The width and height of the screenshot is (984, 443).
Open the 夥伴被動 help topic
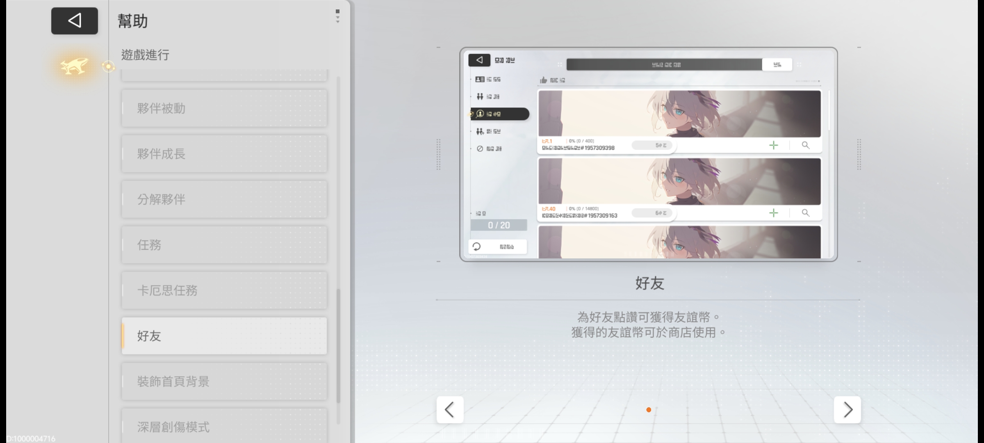point(224,108)
